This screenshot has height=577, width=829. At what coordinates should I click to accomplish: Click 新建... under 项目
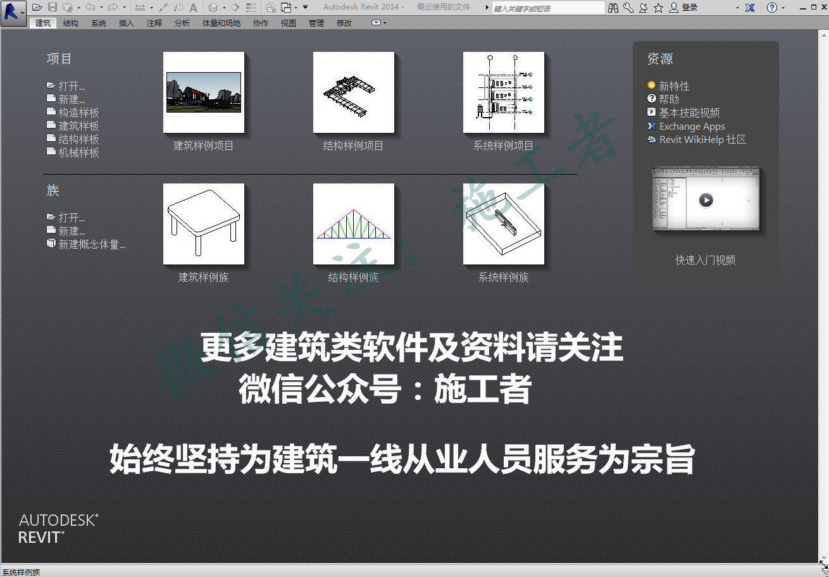[66, 99]
